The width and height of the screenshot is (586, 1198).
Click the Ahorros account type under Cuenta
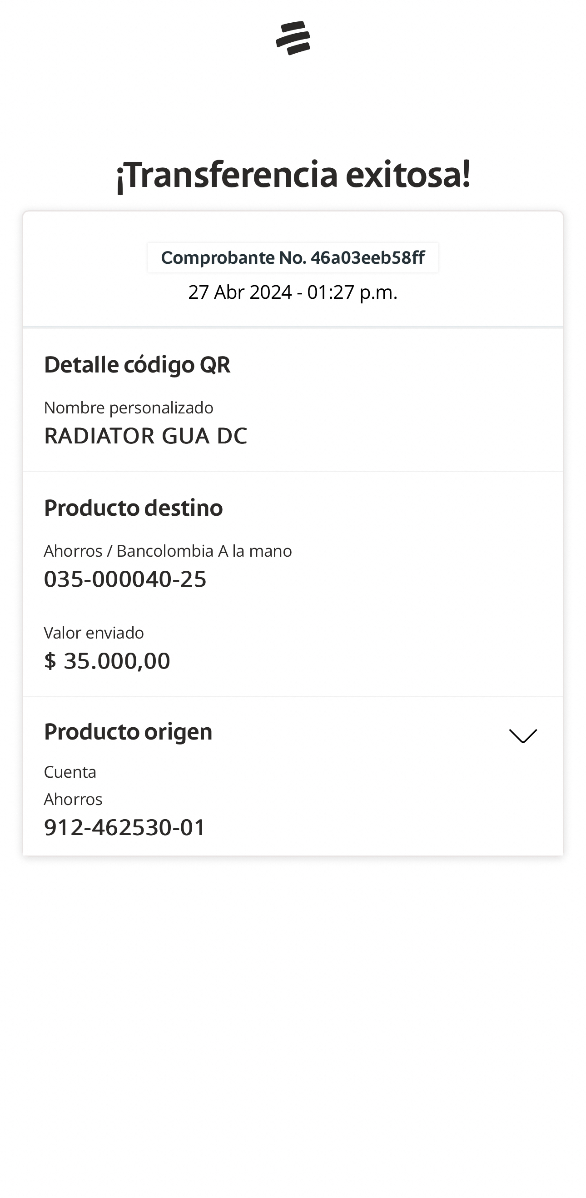pos(73,799)
